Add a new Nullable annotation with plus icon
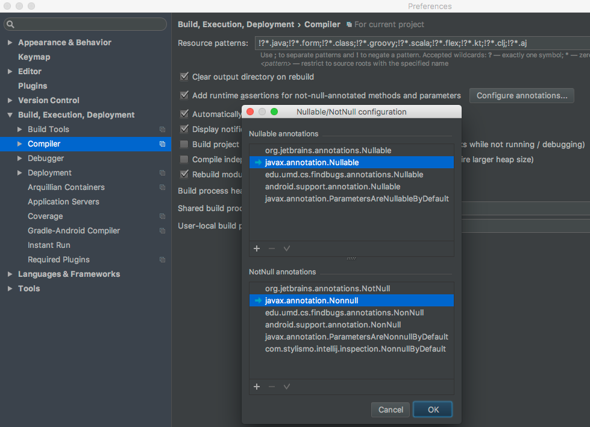This screenshot has width=590, height=427. tap(257, 248)
